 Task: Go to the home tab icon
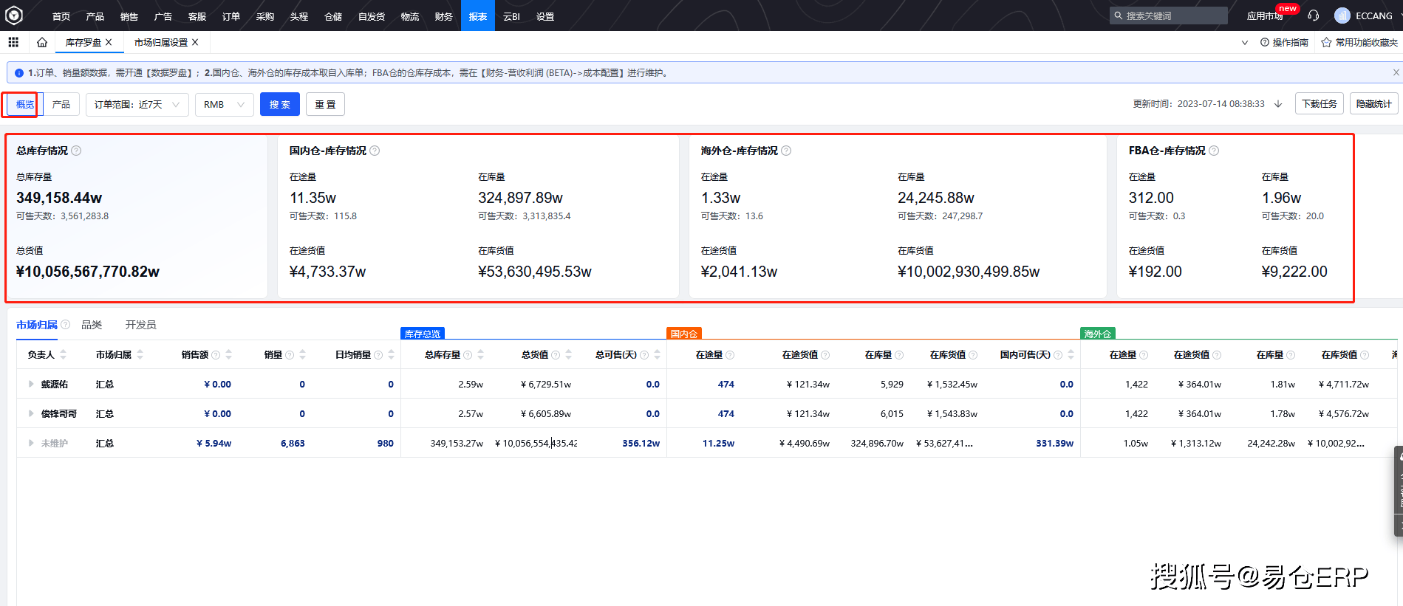click(42, 42)
